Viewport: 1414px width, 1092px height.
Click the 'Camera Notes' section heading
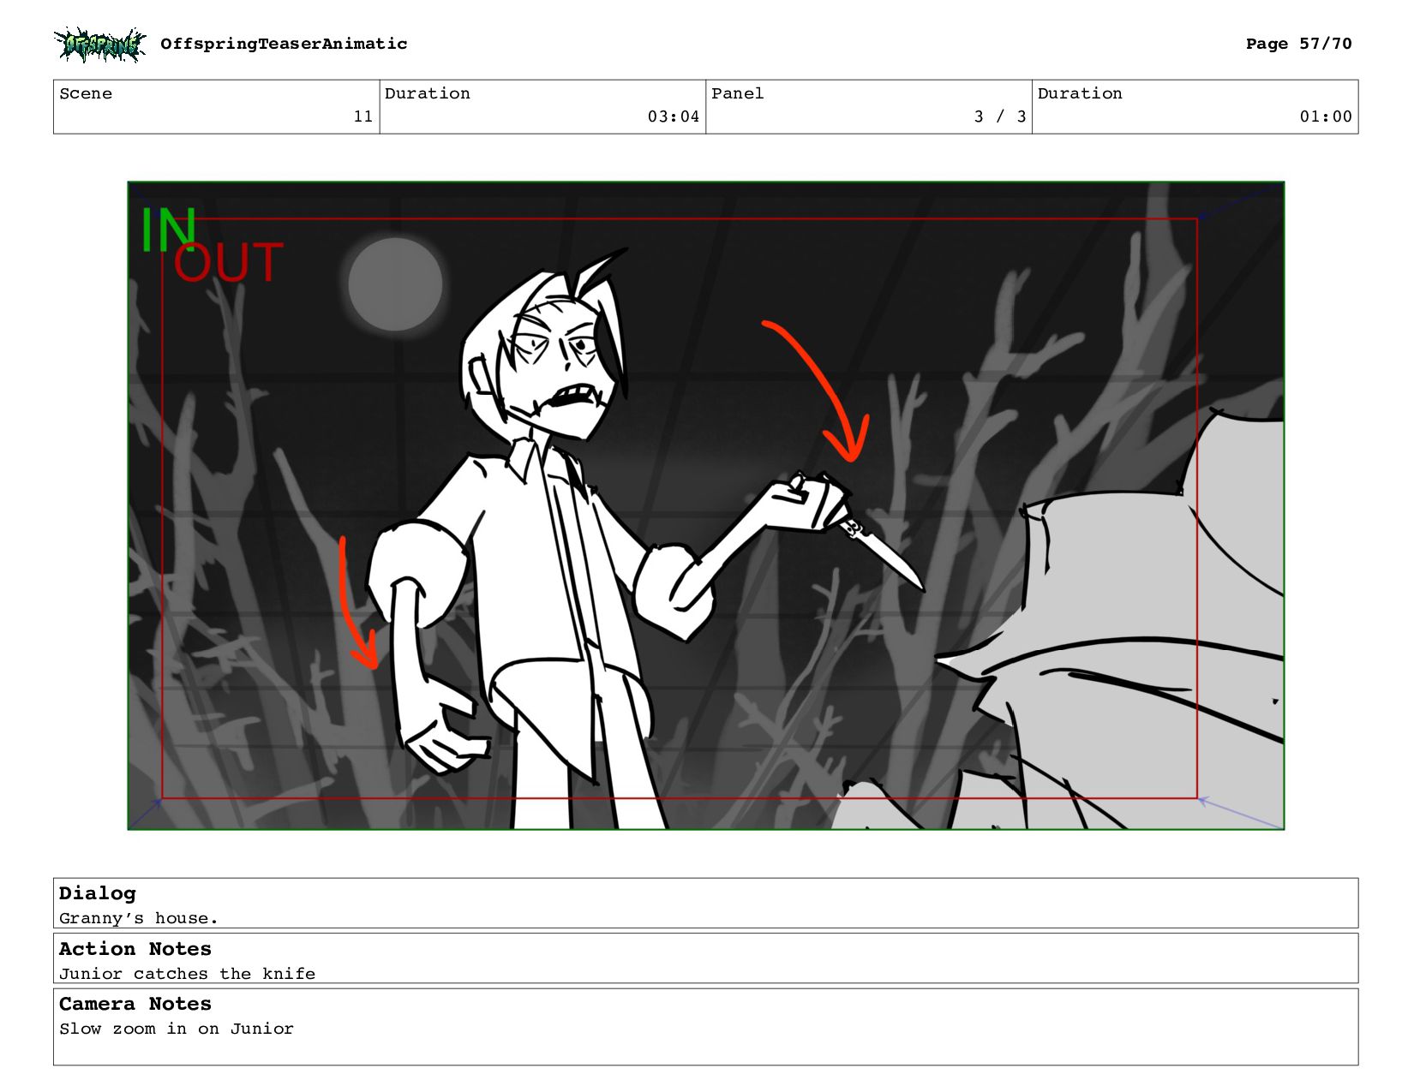135,1004
